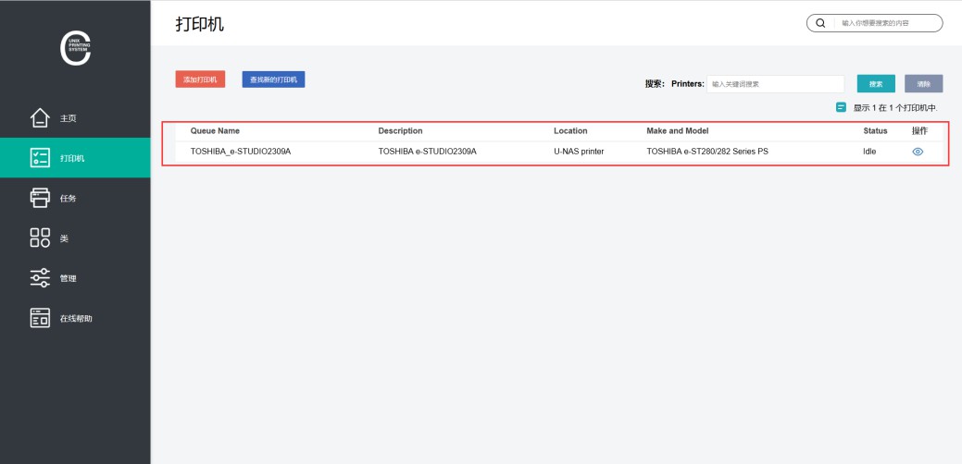Go to the 主页 home icon
Viewport: 962px width, 464px height.
(x=40, y=118)
